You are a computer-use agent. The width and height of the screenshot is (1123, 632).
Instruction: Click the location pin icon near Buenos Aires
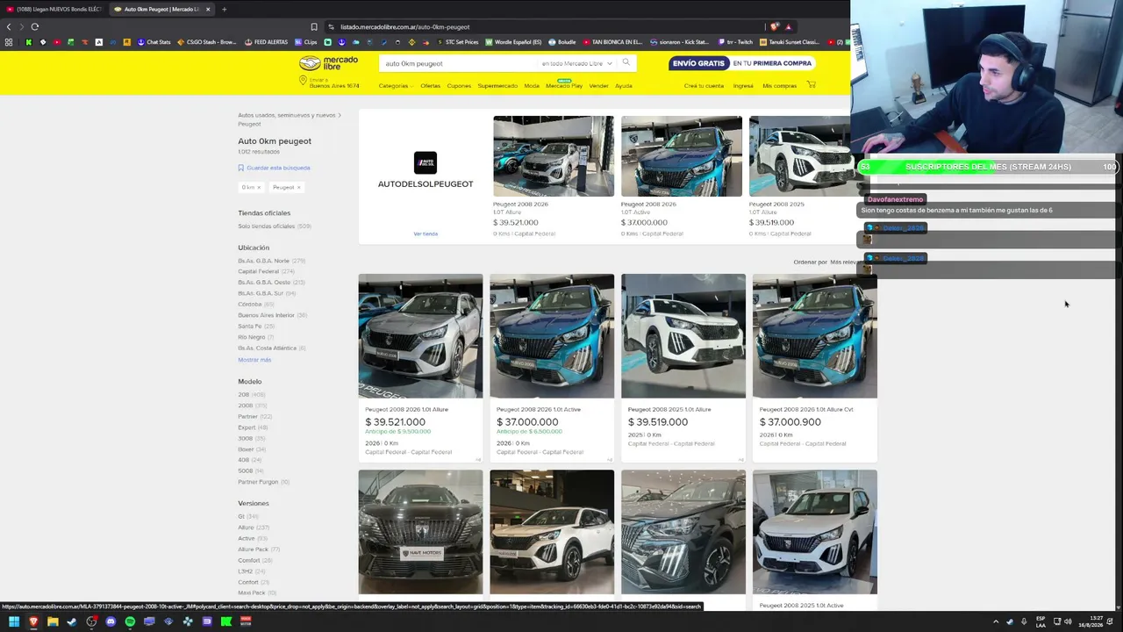(303, 81)
